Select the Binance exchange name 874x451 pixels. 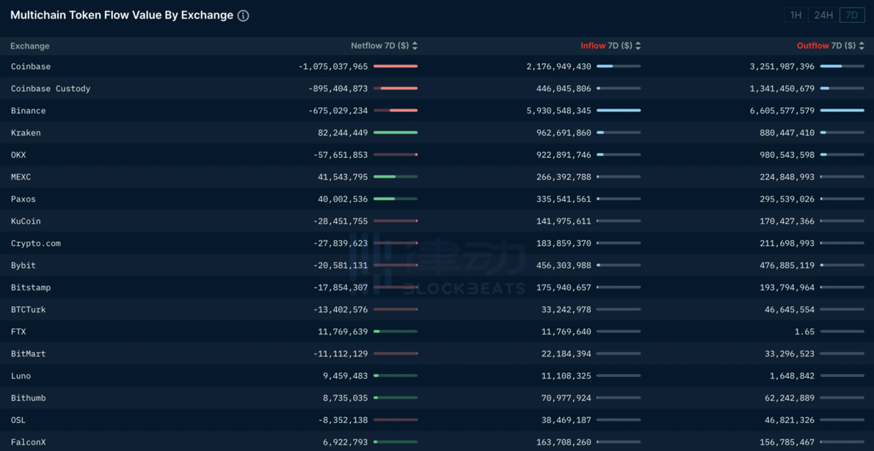29,111
